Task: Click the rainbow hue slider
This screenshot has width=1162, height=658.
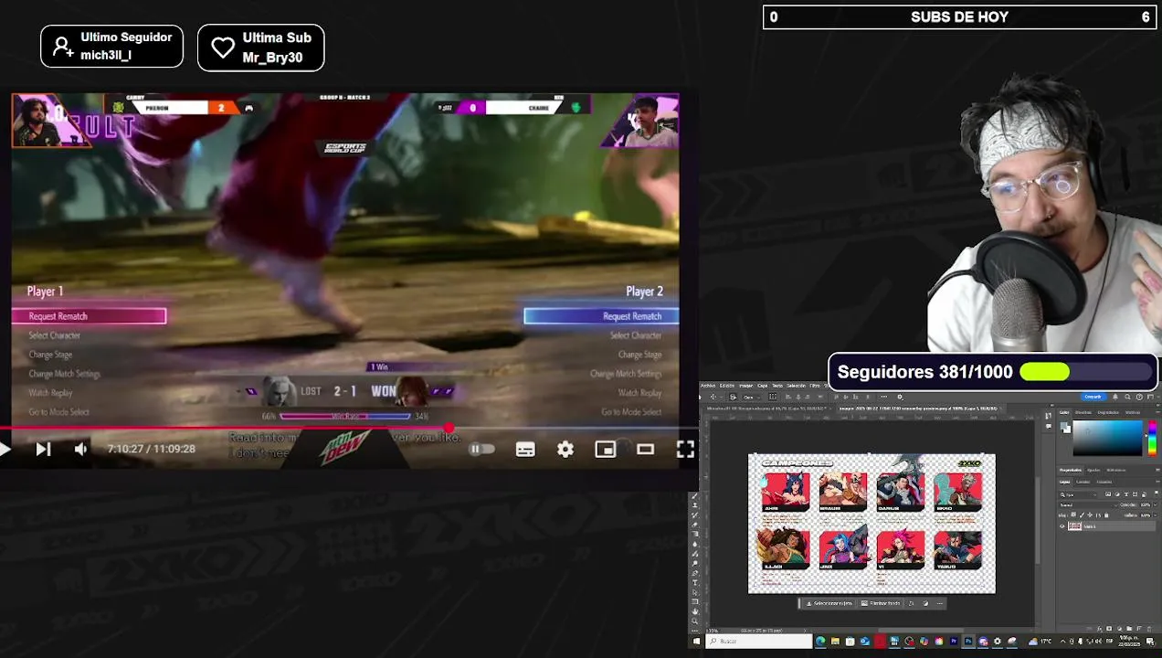Action: click(x=1152, y=438)
